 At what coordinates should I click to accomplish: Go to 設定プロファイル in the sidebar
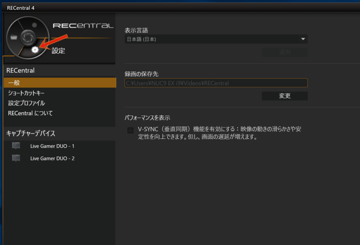[x=26, y=103]
